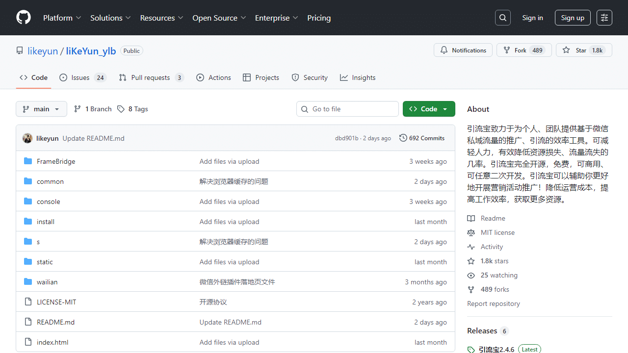
Task: Open the s folder
Action: coord(38,242)
